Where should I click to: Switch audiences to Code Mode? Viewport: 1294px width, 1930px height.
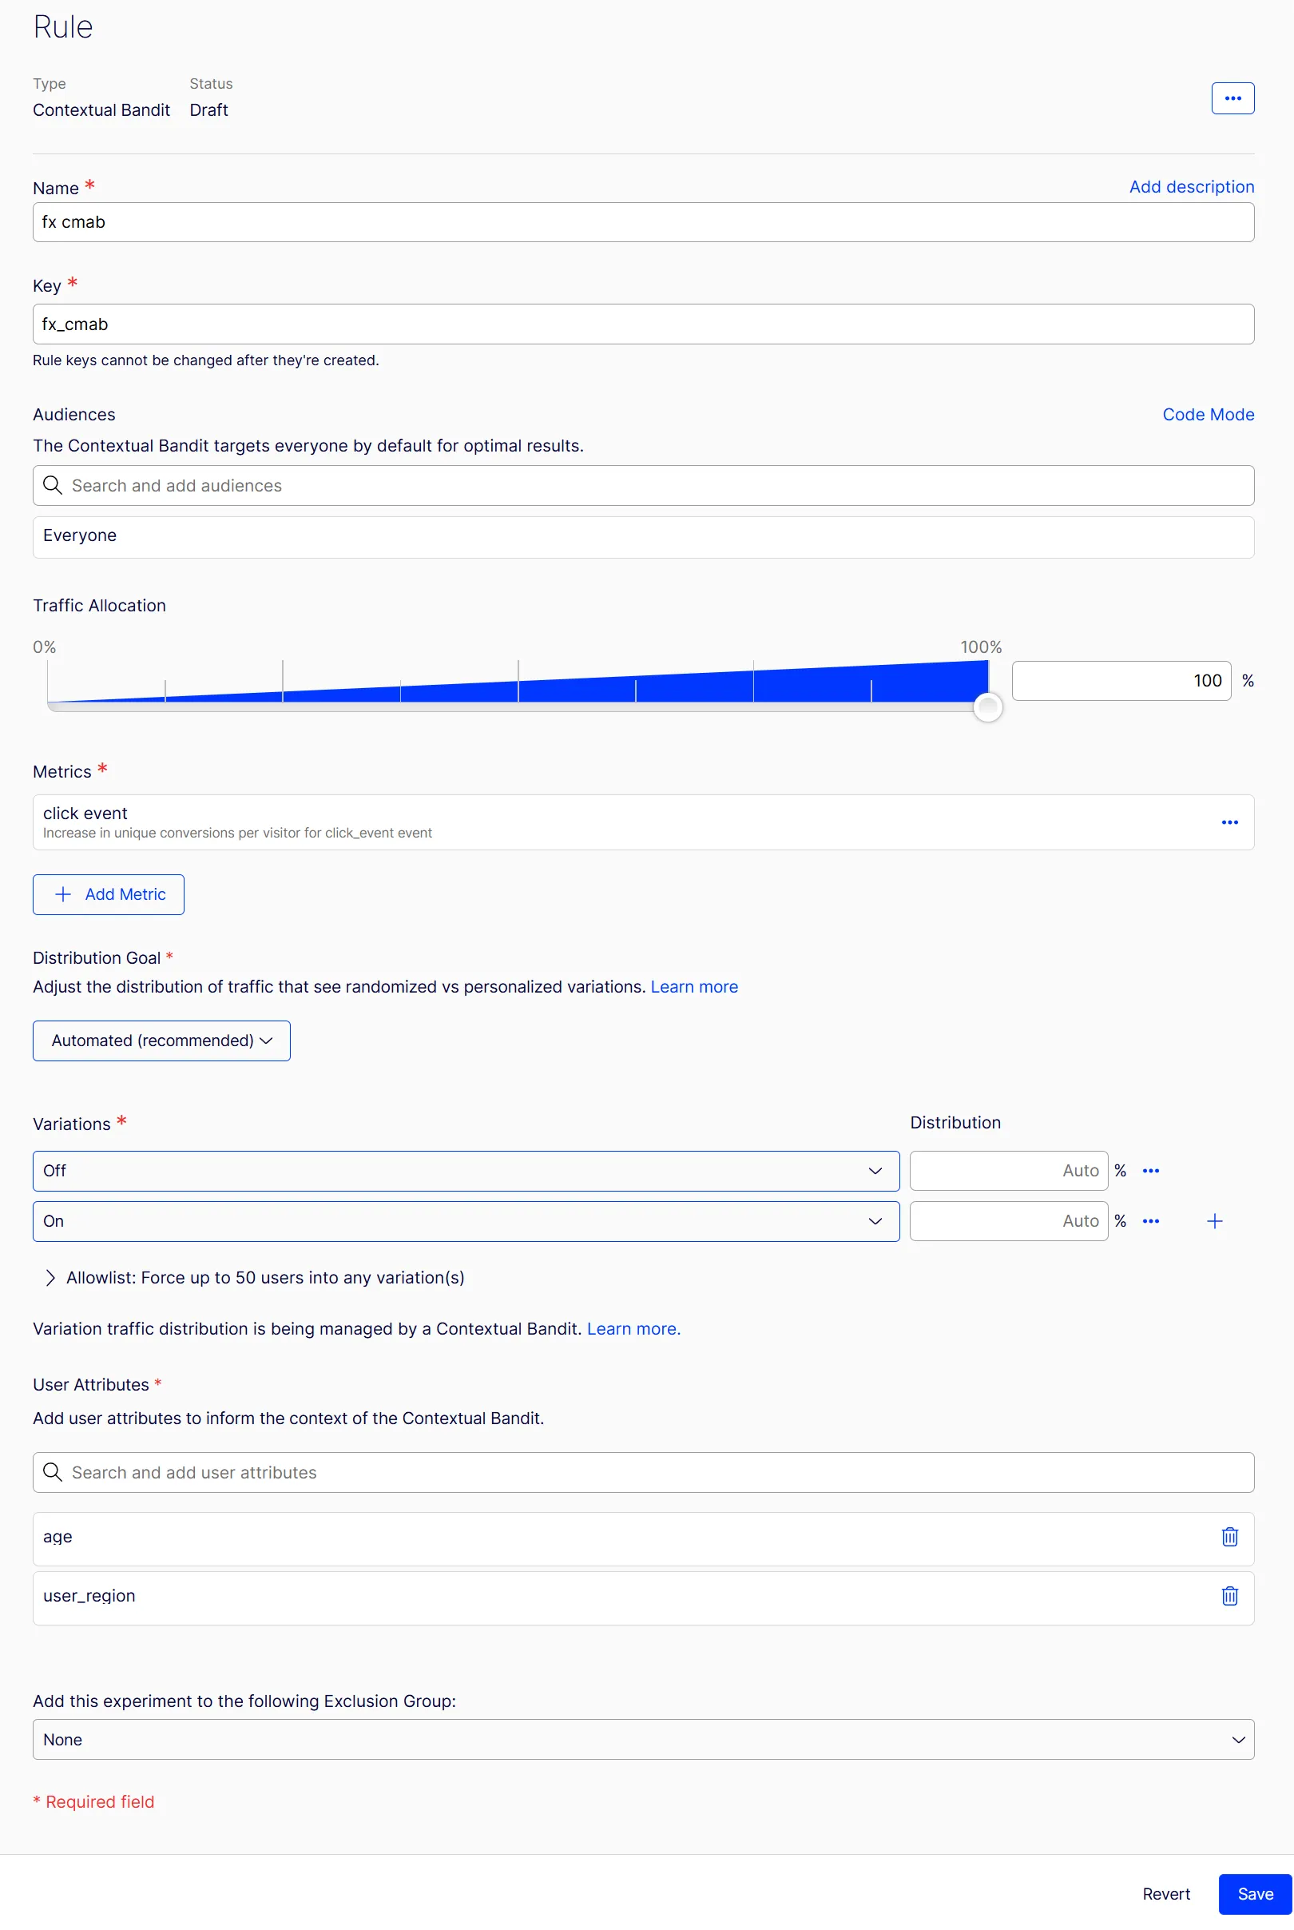coord(1208,415)
